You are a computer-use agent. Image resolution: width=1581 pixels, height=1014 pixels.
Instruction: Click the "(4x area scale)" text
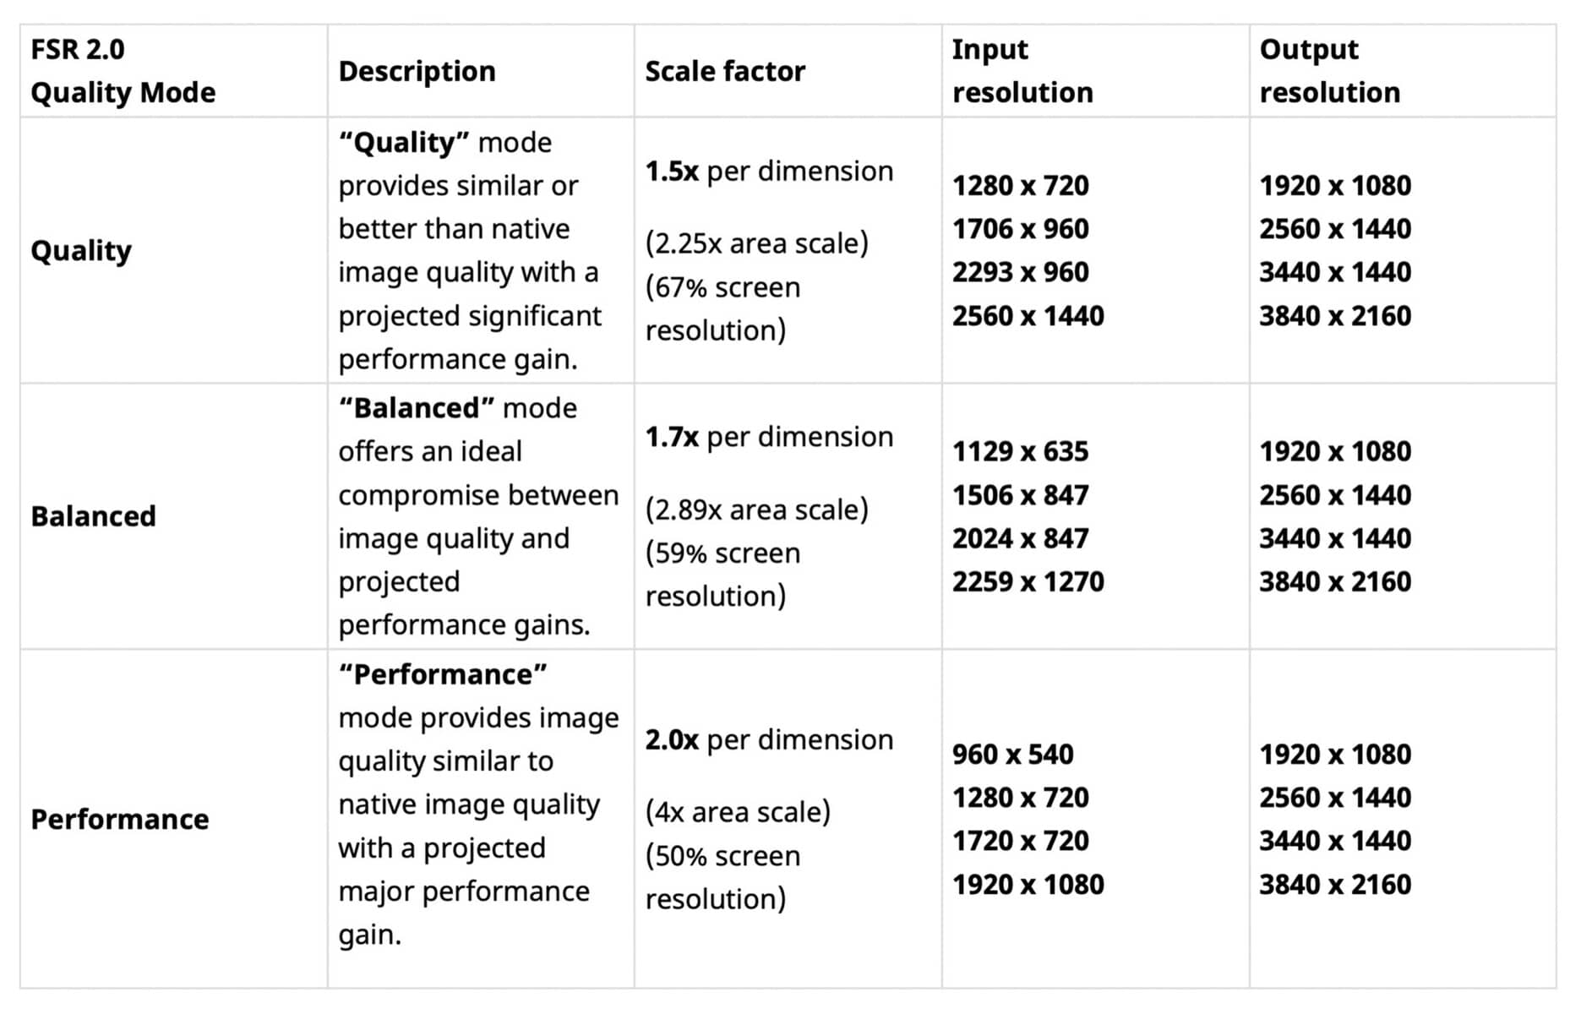738,812
